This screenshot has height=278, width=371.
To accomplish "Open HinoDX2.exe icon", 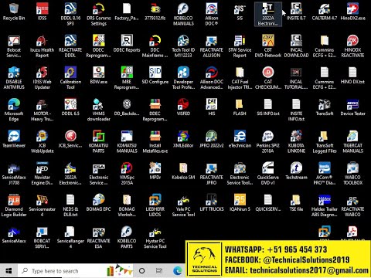I will coord(352,12).
